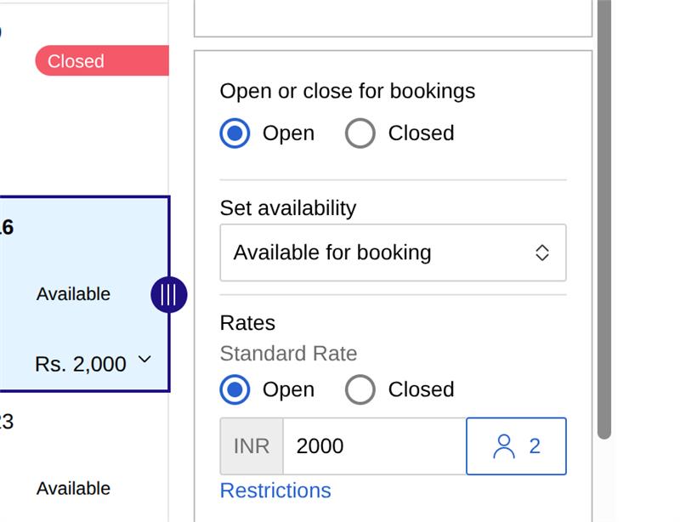Click the empty white box above the booking panel
The height and width of the screenshot is (522, 680).
tap(393, 17)
